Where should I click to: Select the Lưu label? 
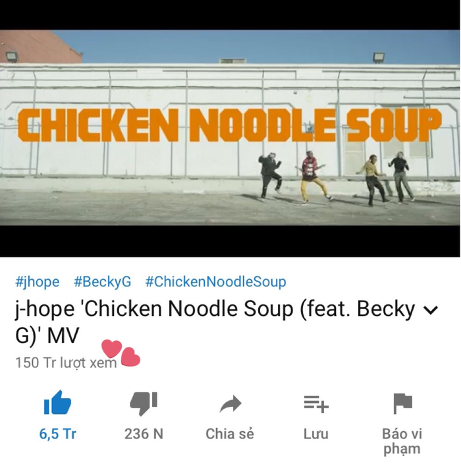(x=316, y=434)
